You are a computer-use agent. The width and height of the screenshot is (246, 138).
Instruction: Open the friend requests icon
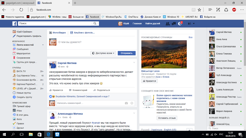(x=168, y=23)
